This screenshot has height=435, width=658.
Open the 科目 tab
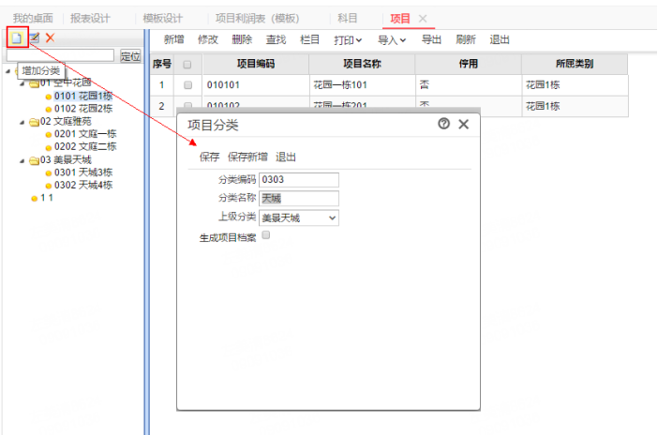(x=347, y=19)
